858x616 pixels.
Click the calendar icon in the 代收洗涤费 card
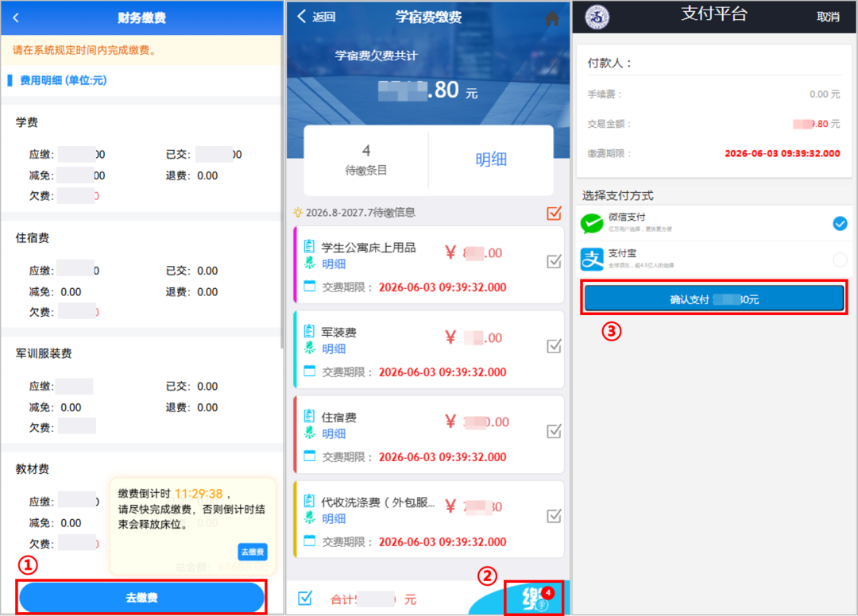(309, 541)
